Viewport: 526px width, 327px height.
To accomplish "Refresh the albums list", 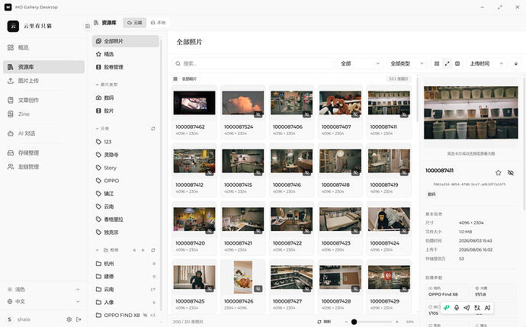I will pos(153,250).
